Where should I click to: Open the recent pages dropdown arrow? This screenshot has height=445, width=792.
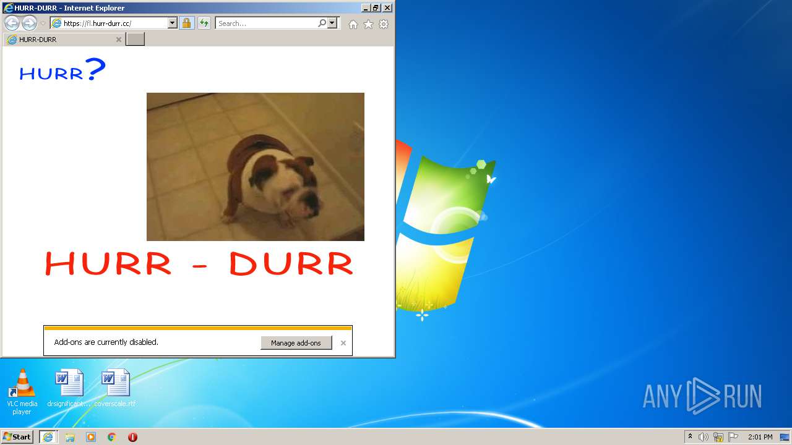pyautogui.click(x=43, y=23)
